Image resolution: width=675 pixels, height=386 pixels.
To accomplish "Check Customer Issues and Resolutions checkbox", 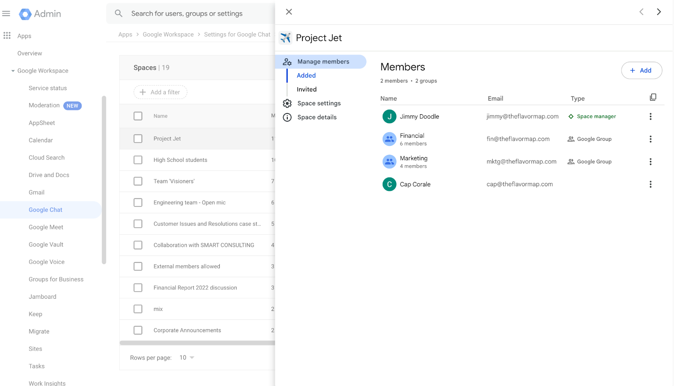I will point(138,224).
